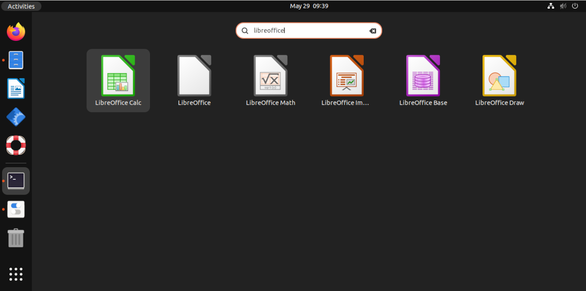Launch LibreOffice Calc
The image size is (586, 291).
[x=118, y=75]
